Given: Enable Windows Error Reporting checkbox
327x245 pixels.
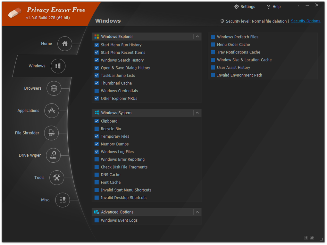Looking at the screenshot, I should click(x=96, y=159).
